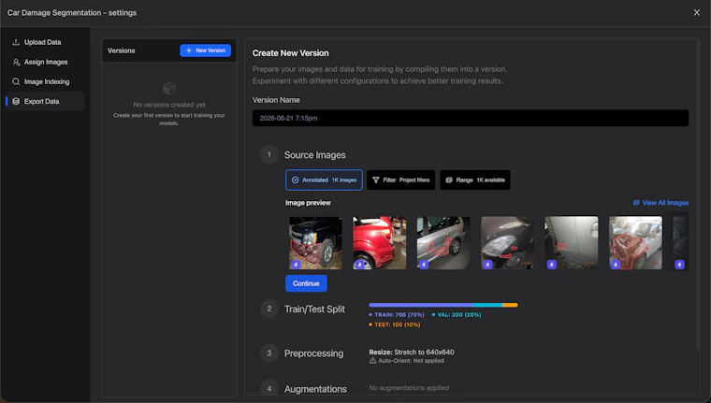711x403 pixels.
Task: Click Resize: Stretch to 640x640 text
Action: click(x=412, y=352)
